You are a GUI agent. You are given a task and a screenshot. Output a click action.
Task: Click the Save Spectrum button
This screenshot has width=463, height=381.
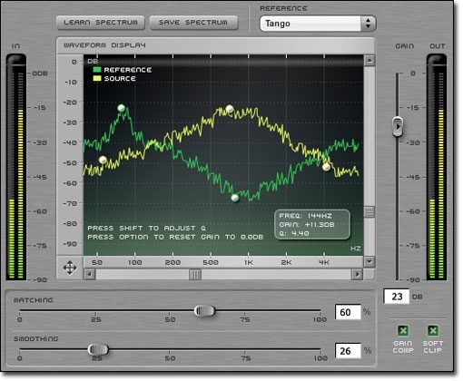tap(193, 23)
